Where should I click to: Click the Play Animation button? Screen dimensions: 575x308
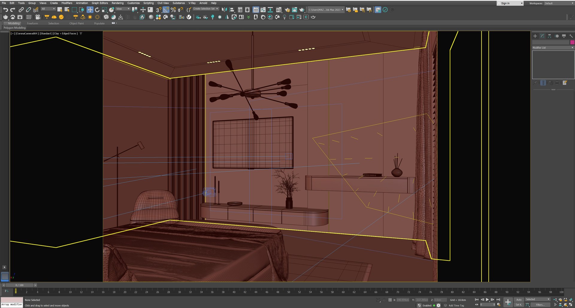[488, 300]
